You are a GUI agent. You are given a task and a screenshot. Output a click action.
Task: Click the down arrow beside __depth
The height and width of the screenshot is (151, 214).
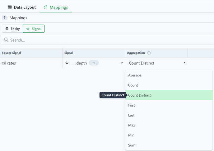coord(67,63)
